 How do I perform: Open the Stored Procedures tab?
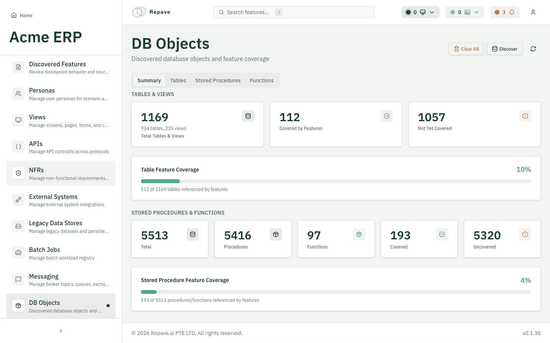(x=218, y=80)
